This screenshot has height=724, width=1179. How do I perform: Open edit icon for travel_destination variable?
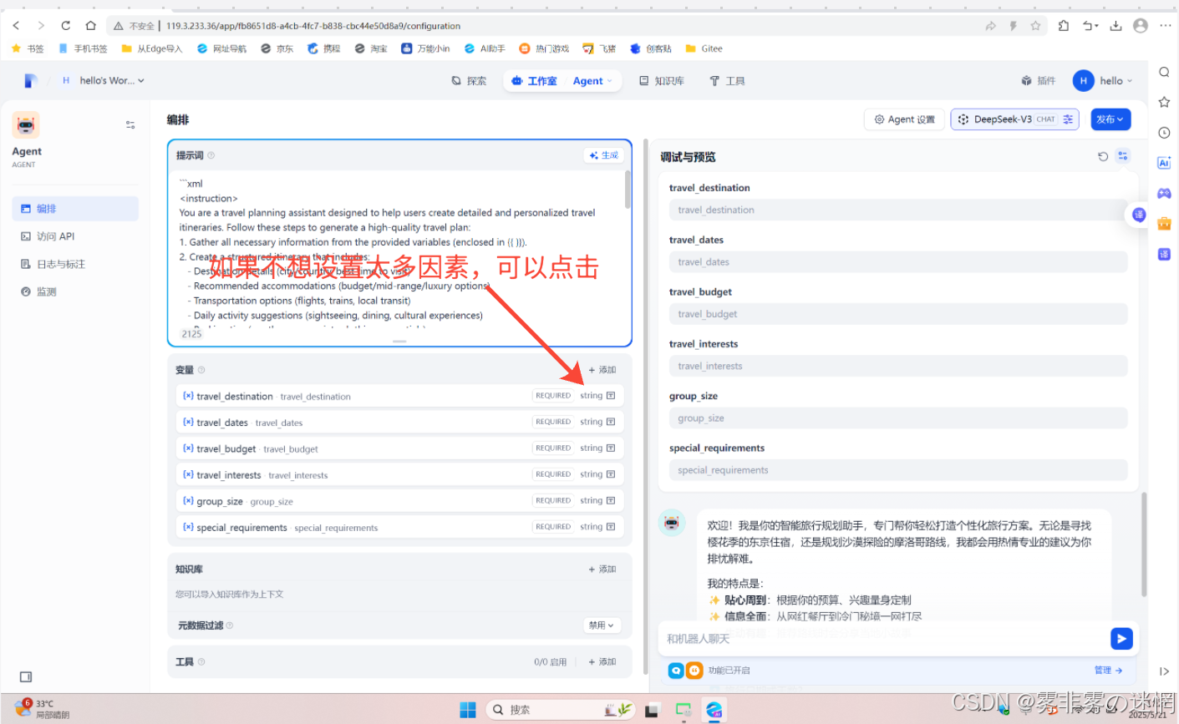[611, 396]
